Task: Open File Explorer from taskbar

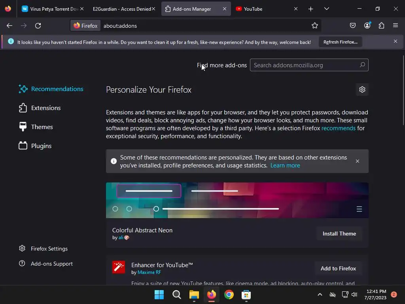Action: point(194,294)
